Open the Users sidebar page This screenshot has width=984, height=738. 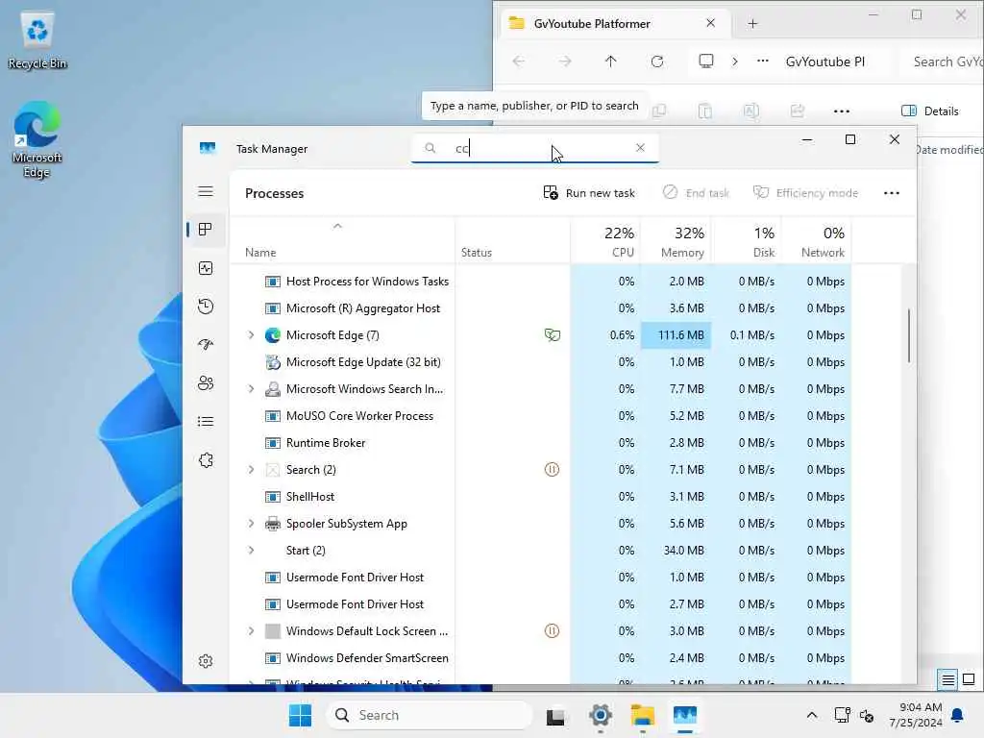coord(206,382)
